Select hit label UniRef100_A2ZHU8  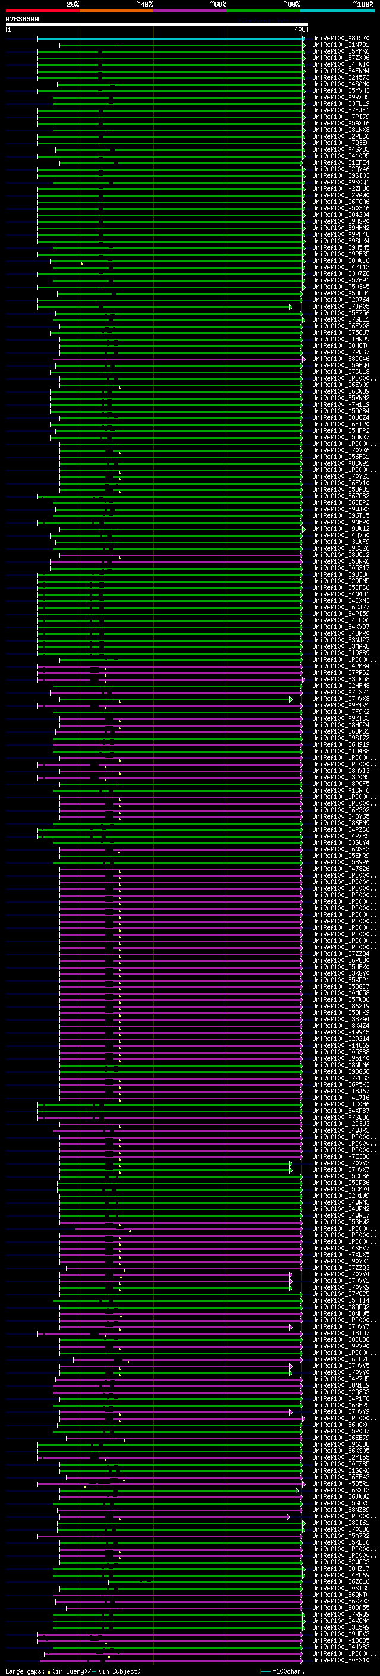(341, 188)
